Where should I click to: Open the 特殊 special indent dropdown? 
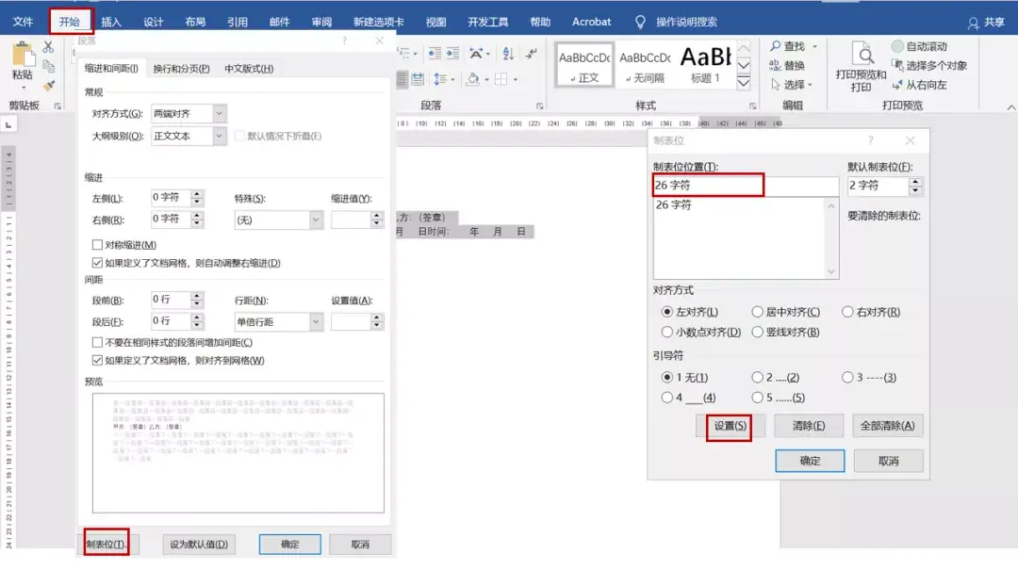pyautogui.click(x=316, y=220)
